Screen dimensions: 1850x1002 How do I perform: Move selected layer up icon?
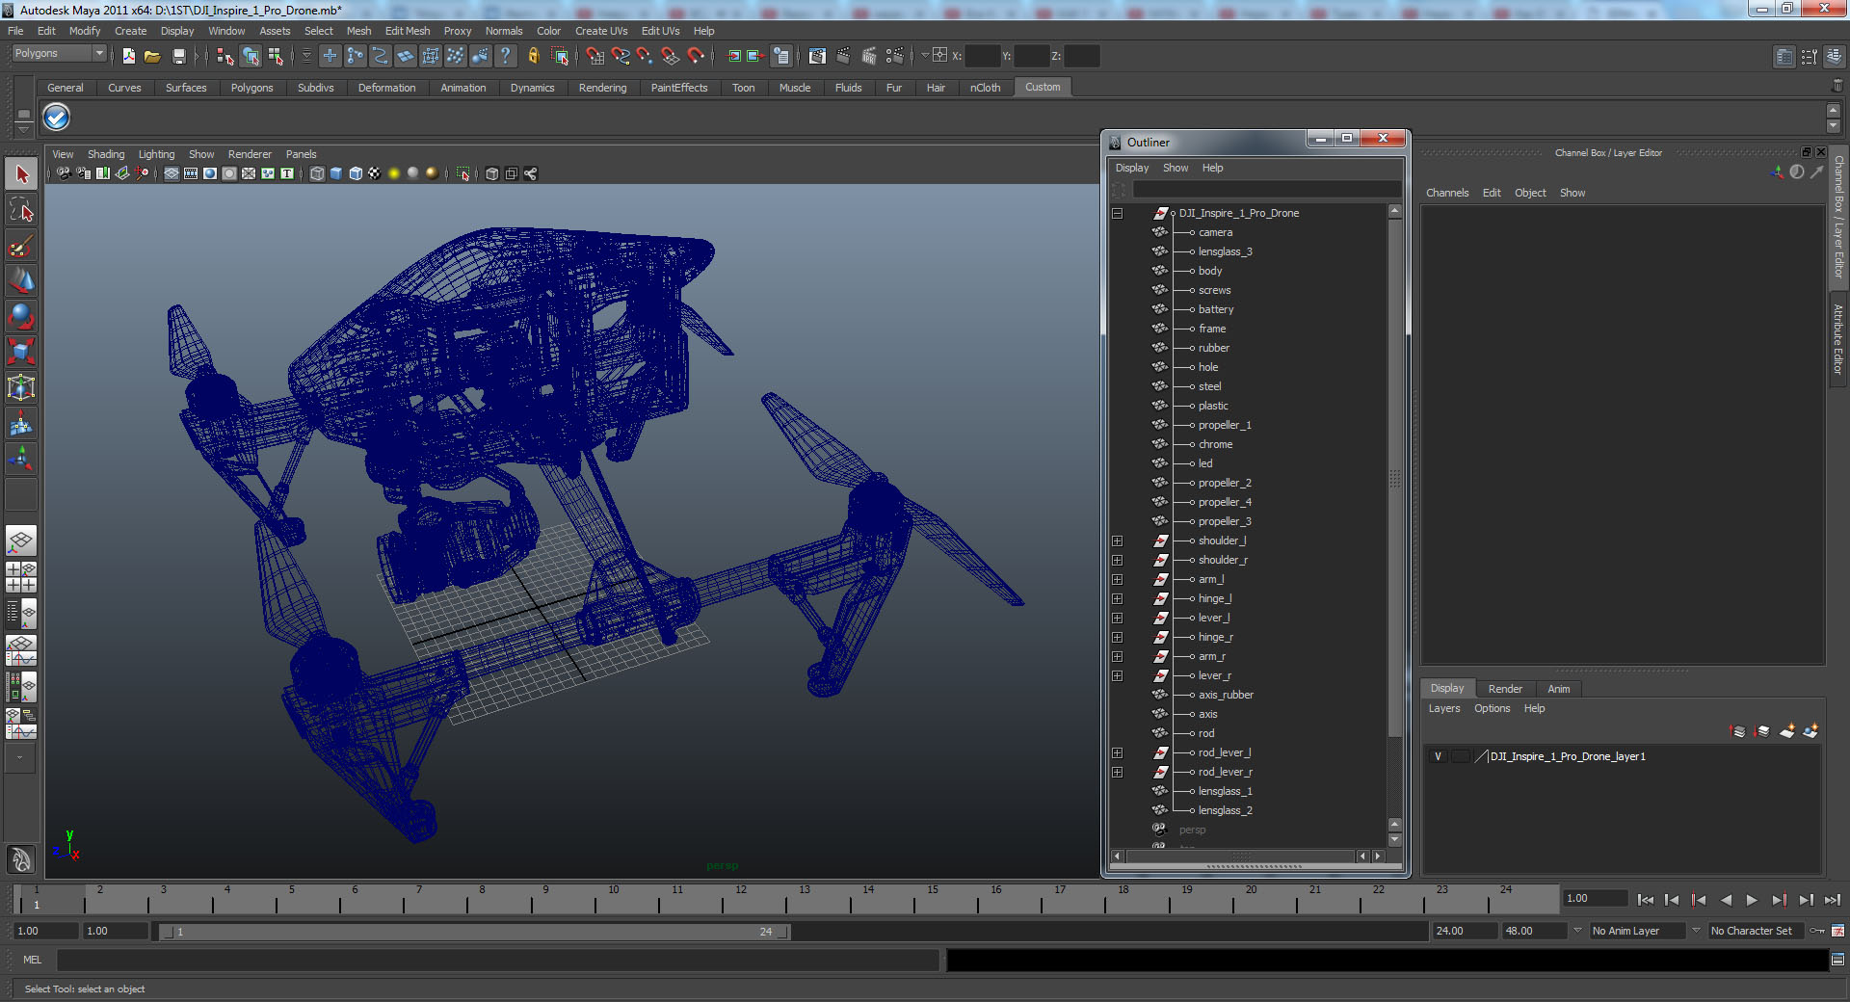tap(1738, 731)
